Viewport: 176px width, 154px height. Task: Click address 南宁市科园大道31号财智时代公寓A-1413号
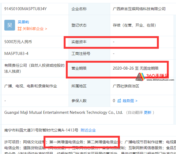point(41,130)
